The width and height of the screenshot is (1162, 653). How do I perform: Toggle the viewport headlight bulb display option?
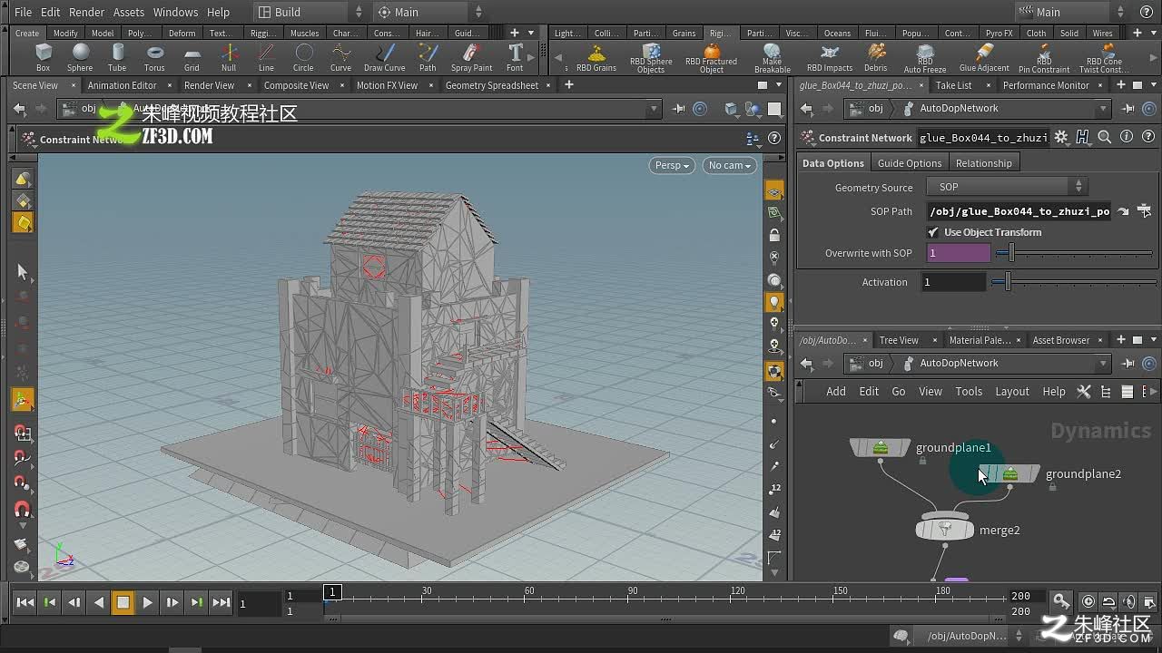click(774, 301)
